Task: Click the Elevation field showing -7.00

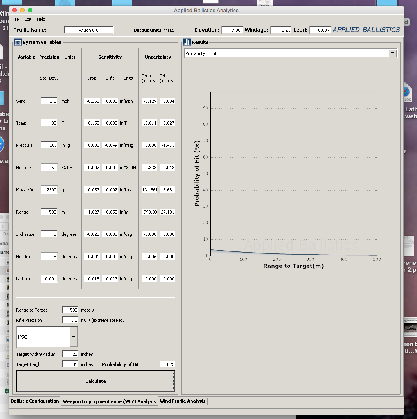Action: (232, 30)
